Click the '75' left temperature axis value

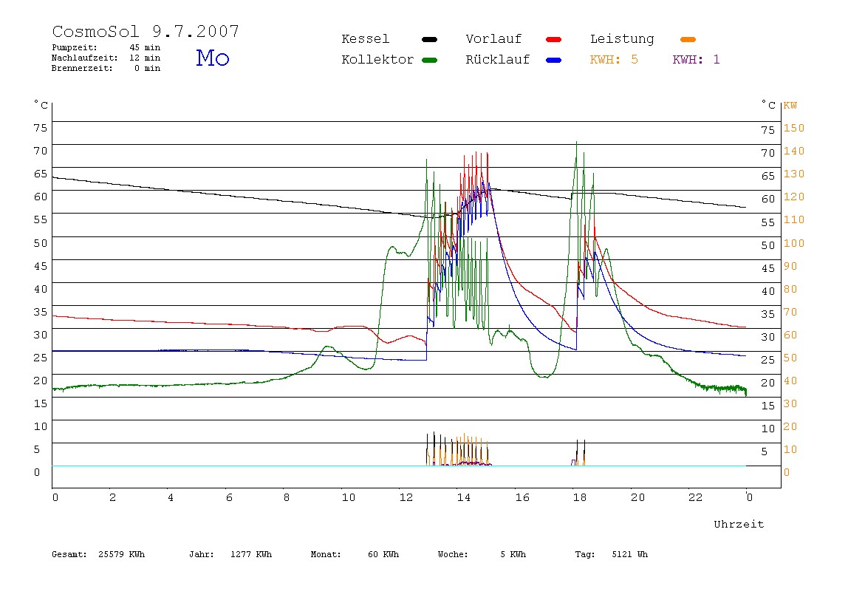coord(41,129)
